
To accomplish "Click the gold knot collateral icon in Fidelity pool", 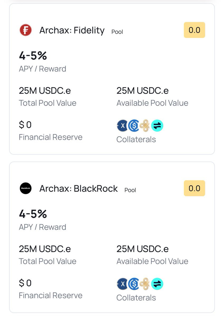I will pos(145,126).
